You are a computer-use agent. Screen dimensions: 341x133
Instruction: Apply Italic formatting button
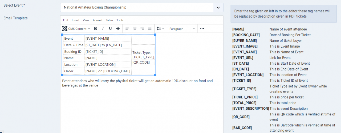[x=103, y=29]
